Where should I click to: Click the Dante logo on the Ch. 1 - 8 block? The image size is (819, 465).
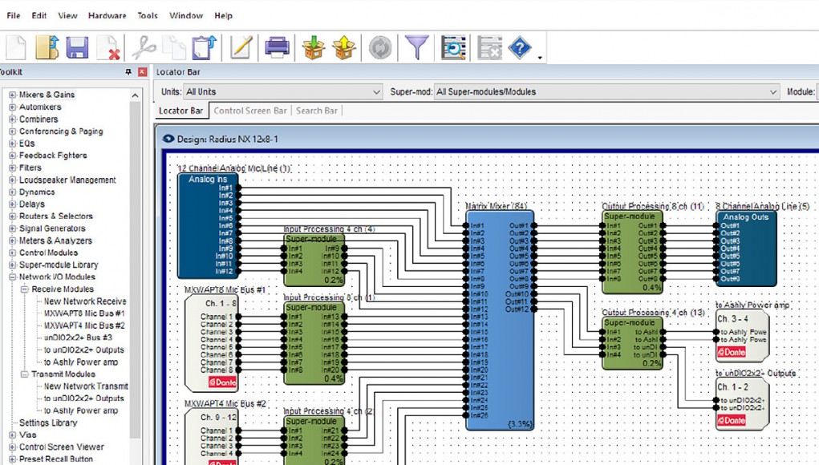[222, 382]
